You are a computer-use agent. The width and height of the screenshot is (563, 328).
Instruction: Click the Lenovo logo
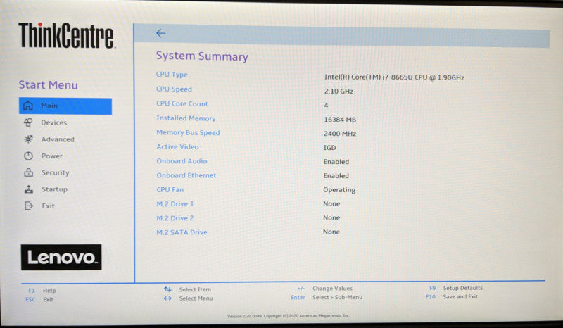[61, 257]
